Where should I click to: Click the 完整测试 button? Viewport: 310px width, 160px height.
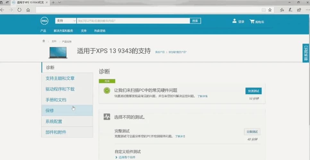[x=252, y=132]
